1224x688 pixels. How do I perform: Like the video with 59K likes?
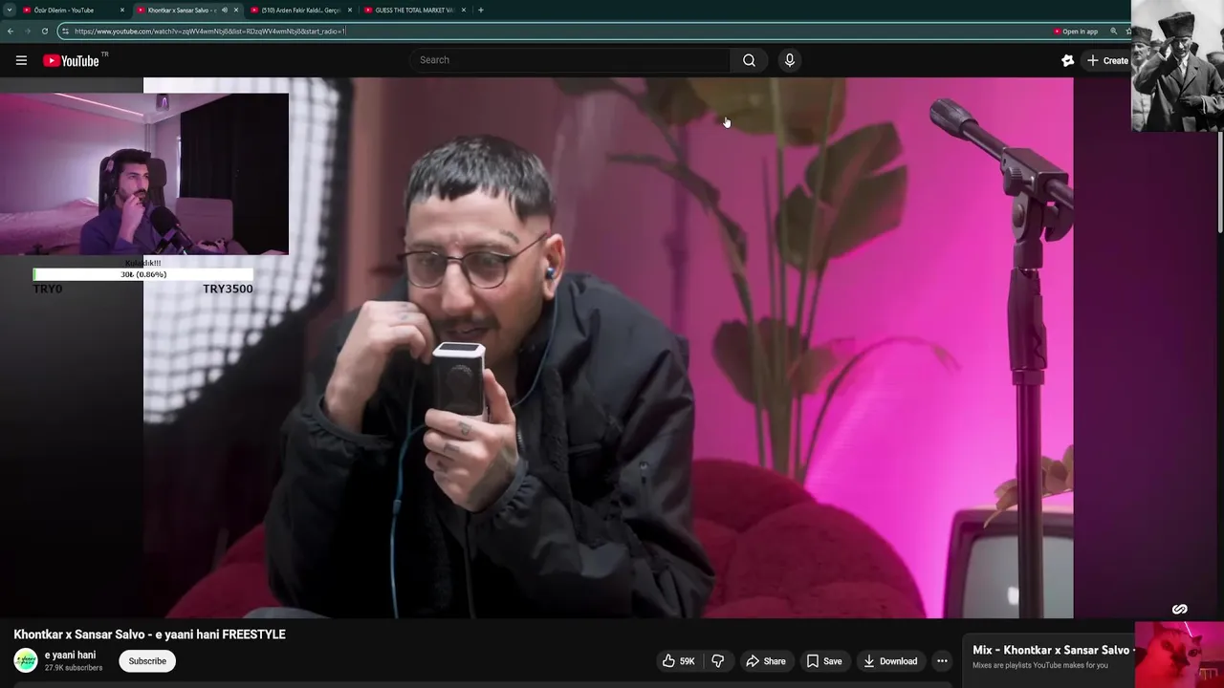coord(678,661)
